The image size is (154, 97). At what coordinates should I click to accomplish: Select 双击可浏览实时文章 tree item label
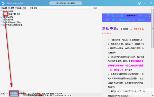point(14,25)
